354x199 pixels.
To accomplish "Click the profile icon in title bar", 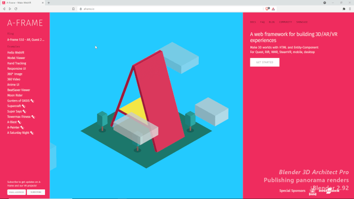I will [325, 3].
